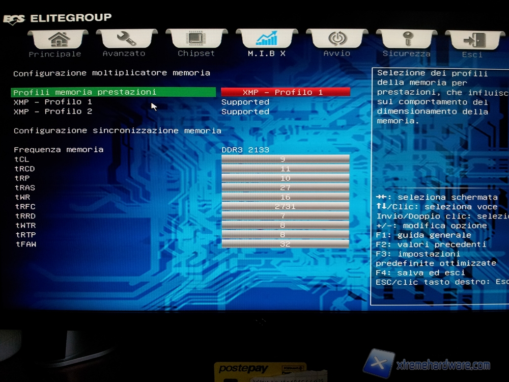Viewport: 509px width, 382px height.
Task: Select the tRRD value field
Action: click(x=285, y=216)
